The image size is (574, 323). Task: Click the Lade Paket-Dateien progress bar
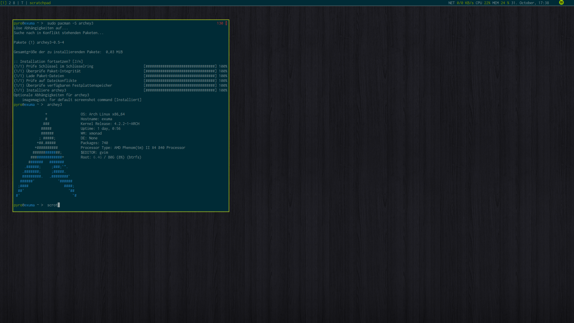(x=180, y=76)
